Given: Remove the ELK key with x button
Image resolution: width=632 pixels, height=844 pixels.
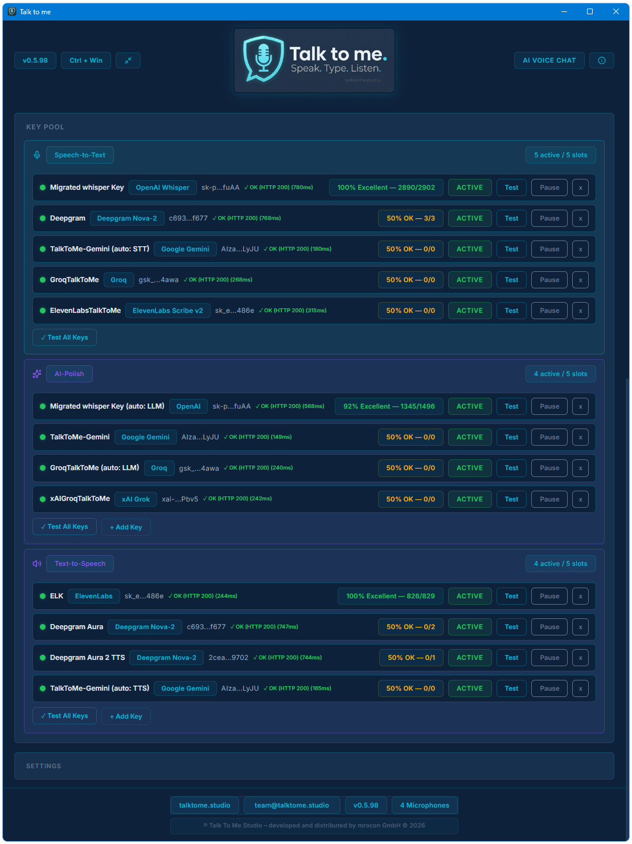Looking at the screenshot, I should [x=580, y=596].
